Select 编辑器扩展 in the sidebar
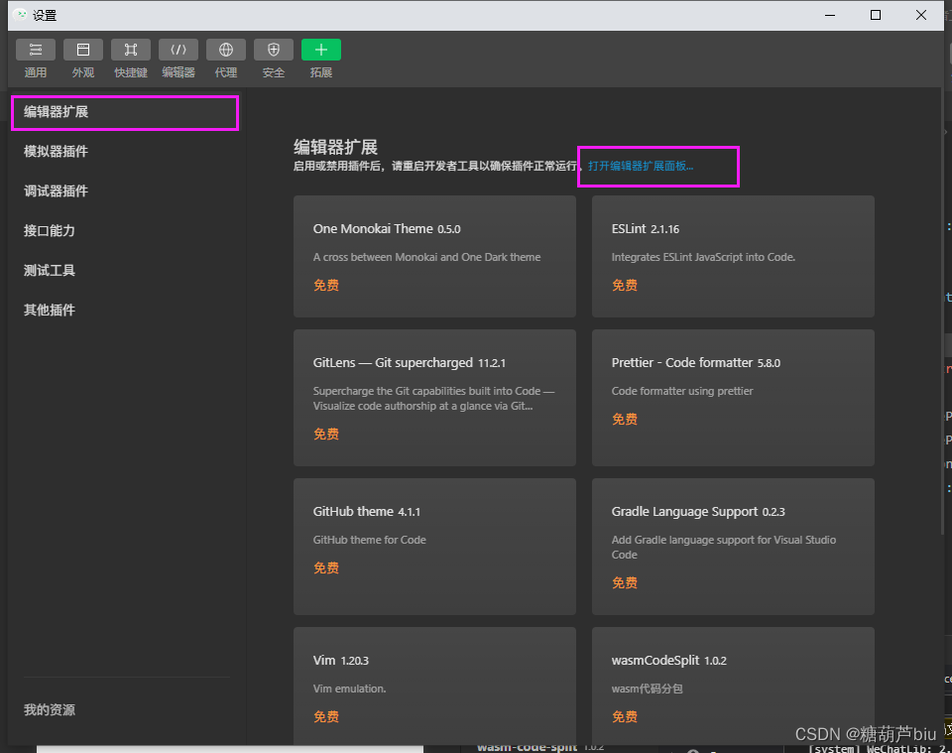 [x=125, y=112]
